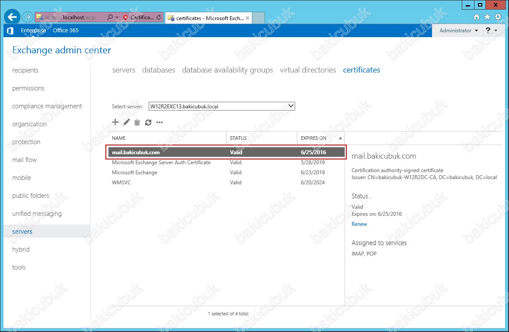Select the WMSVC certificate row

pyautogui.click(x=226, y=183)
